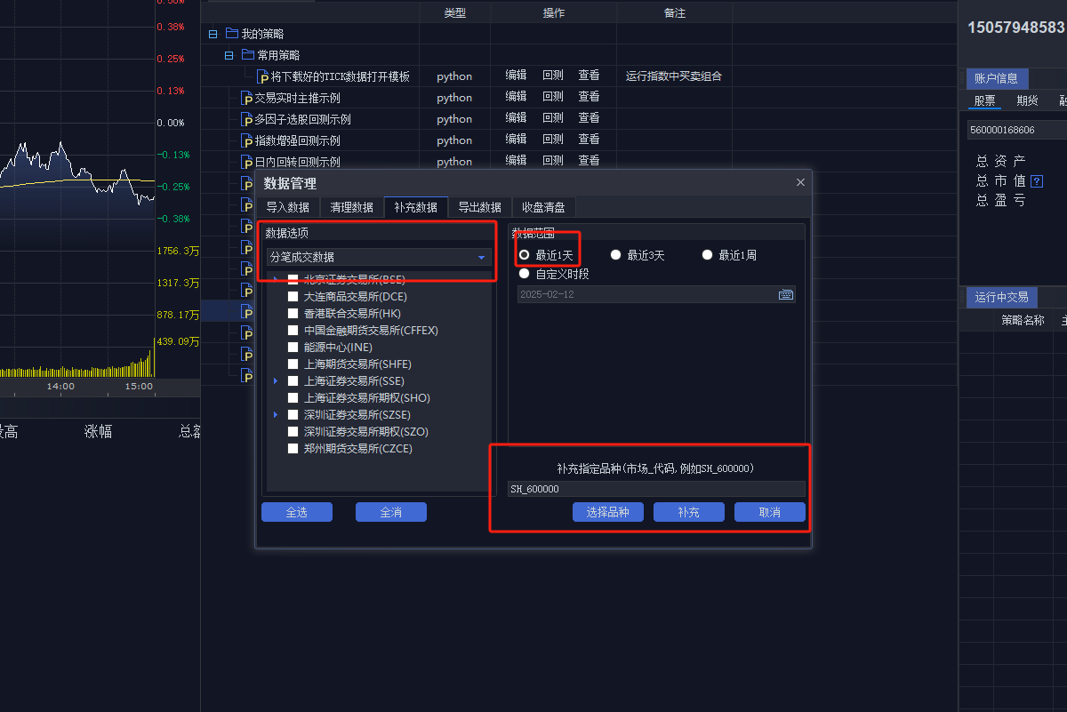The width and height of the screenshot is (1067, 712).
Task: Click the help icon beside 总市值
Action: click(x=1037, y=181)
